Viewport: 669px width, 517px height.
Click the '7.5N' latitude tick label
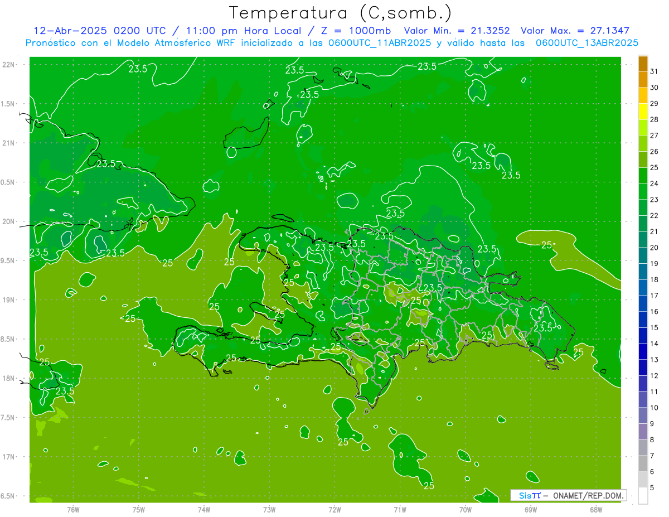[8, 418]
